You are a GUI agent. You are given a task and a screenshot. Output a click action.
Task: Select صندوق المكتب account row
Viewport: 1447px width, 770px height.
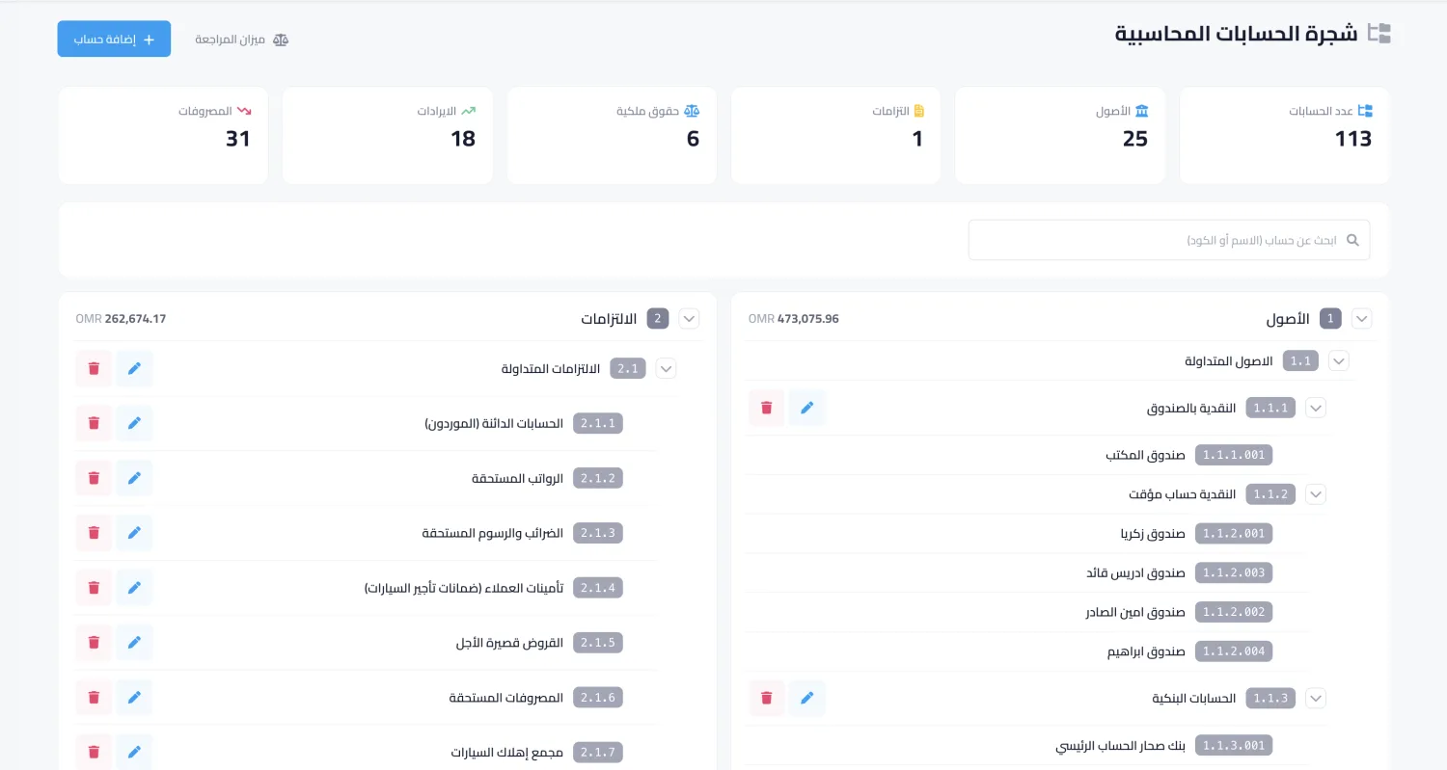1027,455
